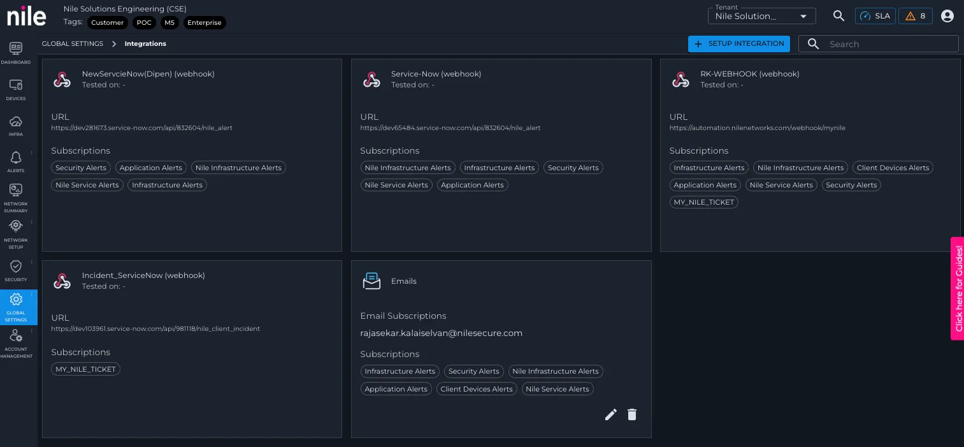Click the magnifier search icon in header
This screenshot has height=447, width=964.
[838, 16]
